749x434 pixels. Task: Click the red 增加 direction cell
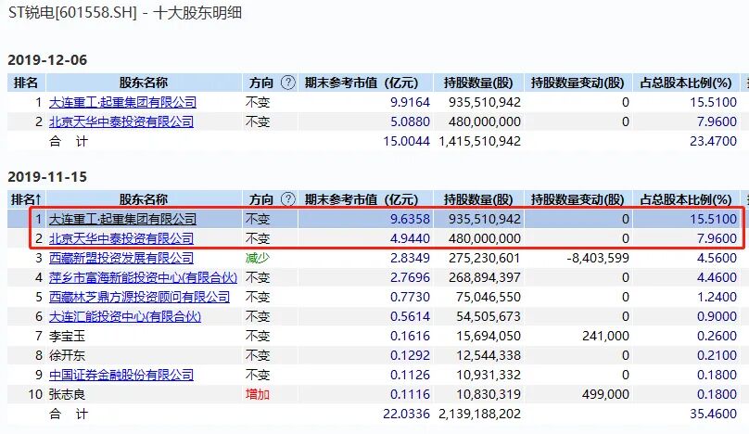(x=258, y=394)
